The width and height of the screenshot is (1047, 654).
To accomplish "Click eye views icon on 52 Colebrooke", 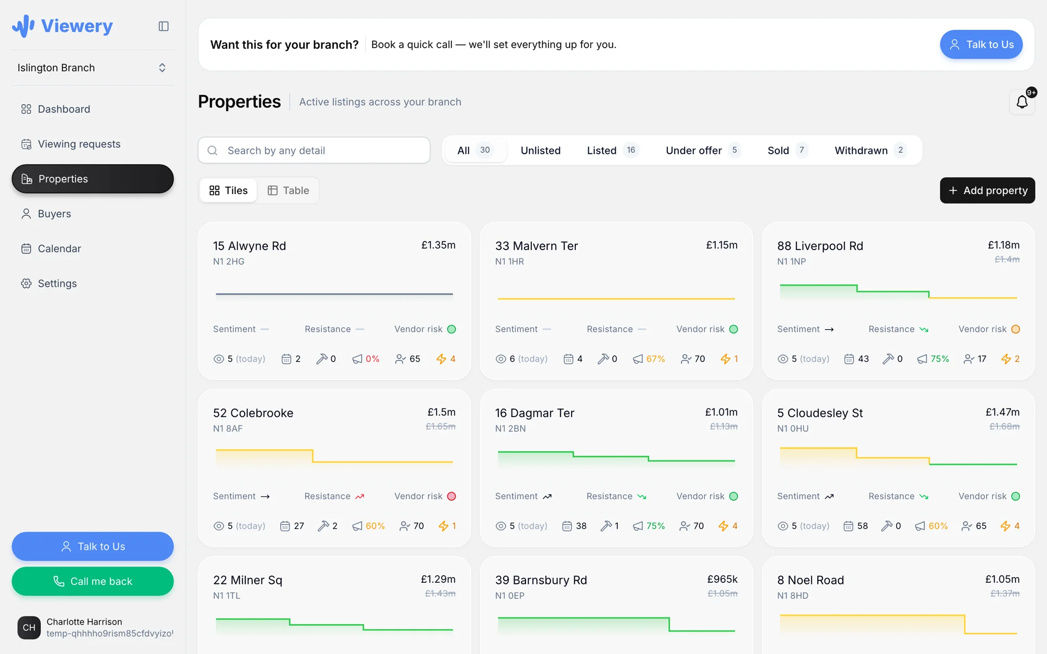I will 218,526.
